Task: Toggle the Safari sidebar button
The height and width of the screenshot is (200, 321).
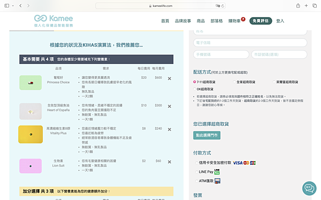Action: click(x=7, y=5)
